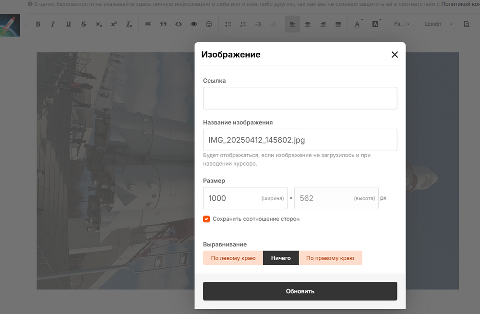Select "Ничего" alignment option
This screenshot has width=480, height=314.
[281, 258]
